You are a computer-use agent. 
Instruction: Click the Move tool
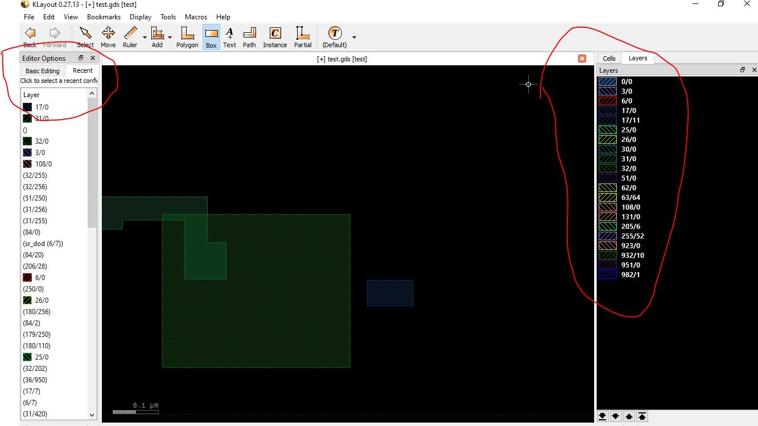point(108,37)
